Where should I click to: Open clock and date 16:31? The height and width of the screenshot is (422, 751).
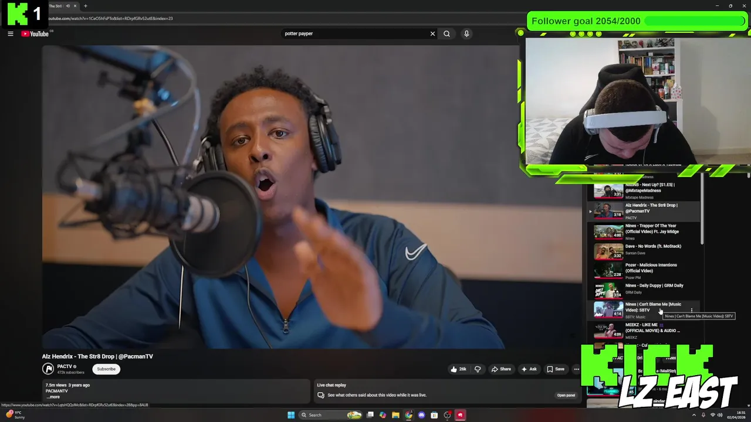pos(737,415)
